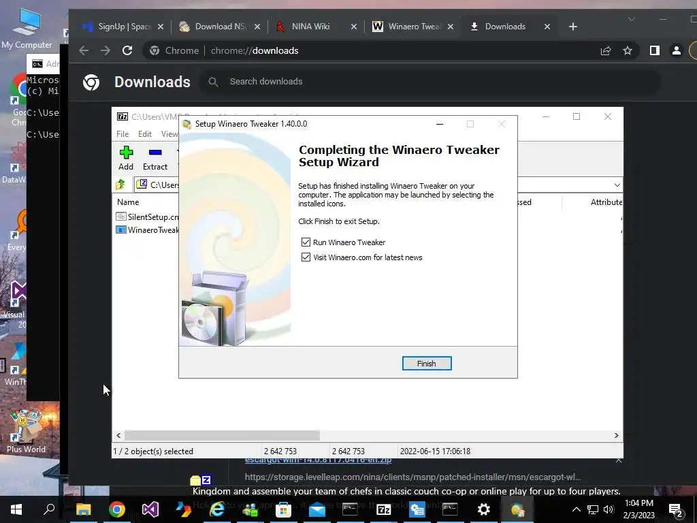Open the notification center
The width and height of the screenshot is (697, 523).
pyautogui.click(x=676, y=510)
